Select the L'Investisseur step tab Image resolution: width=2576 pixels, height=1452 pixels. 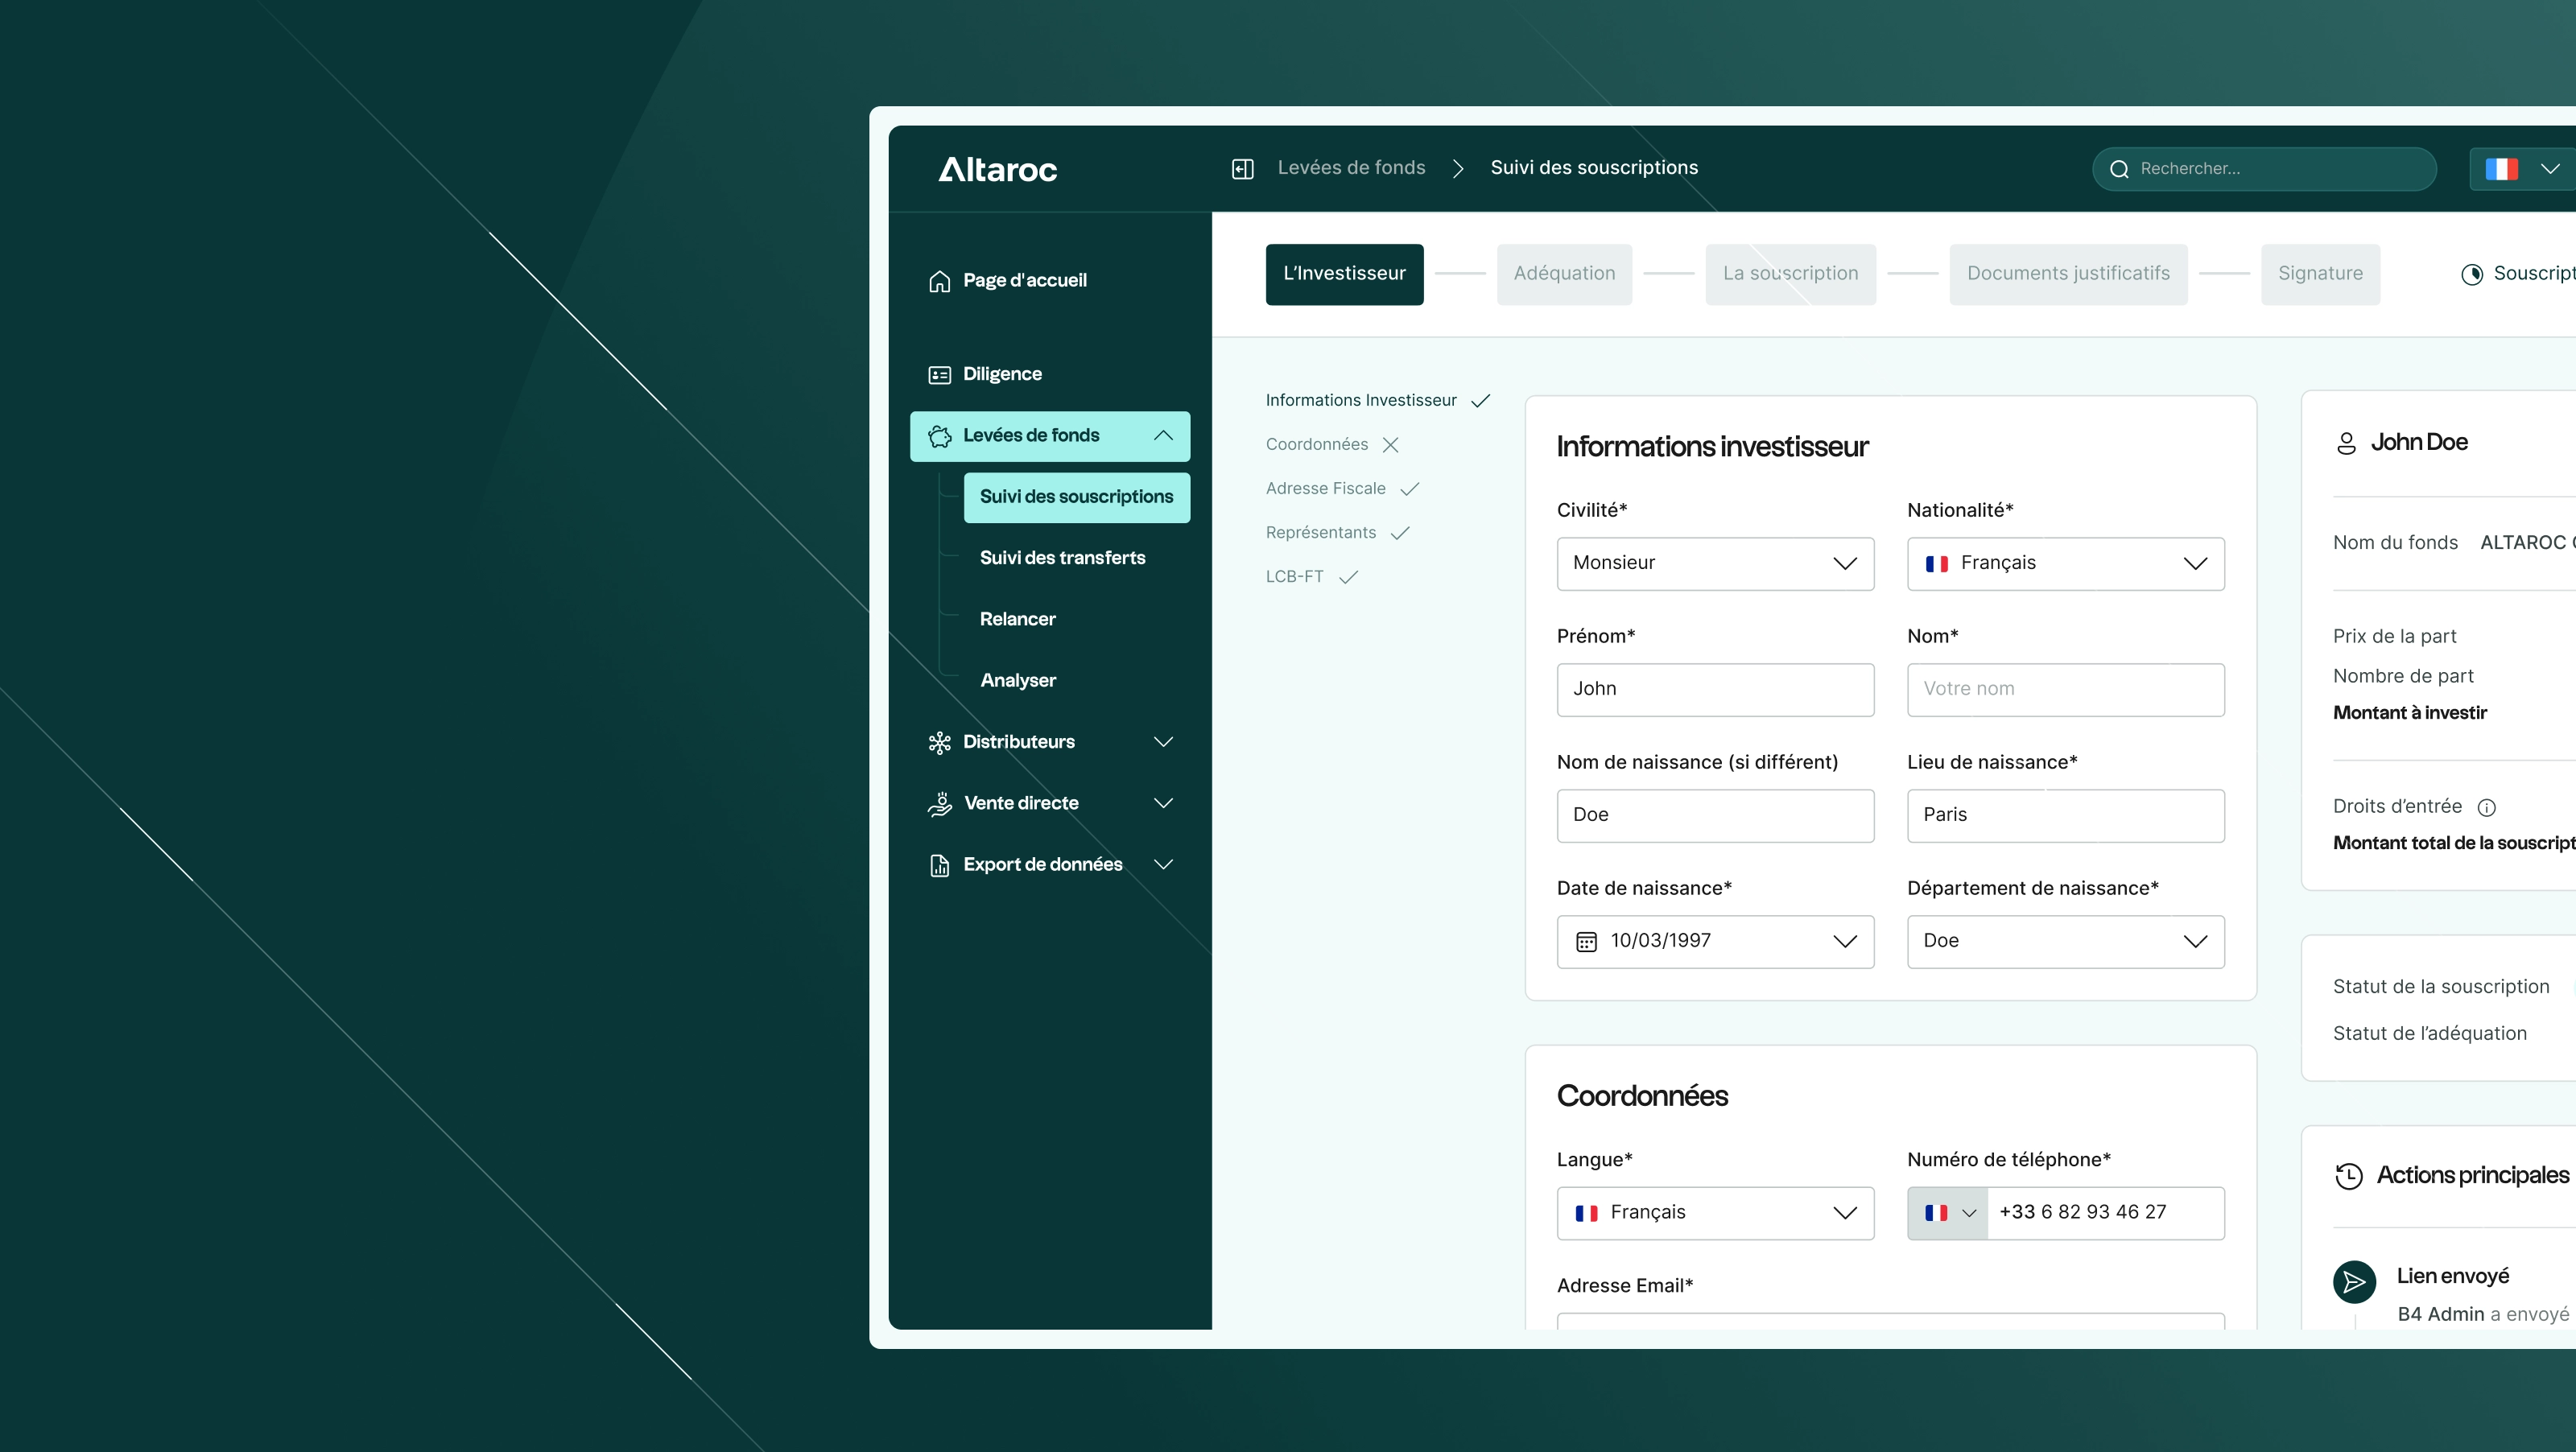coord(1344,274)
